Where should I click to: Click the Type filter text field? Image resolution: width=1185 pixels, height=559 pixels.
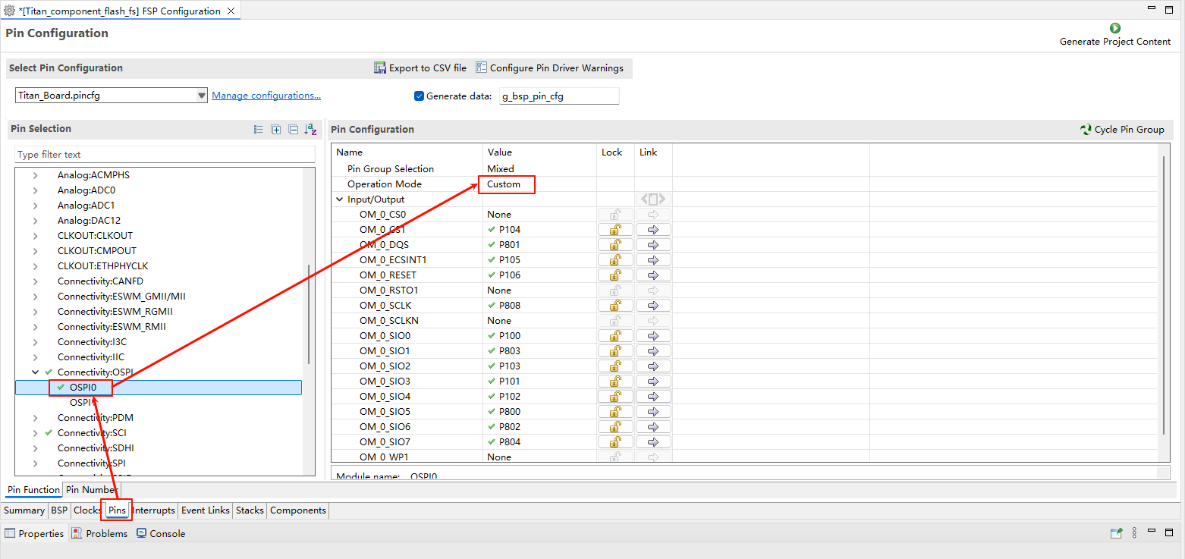[165, 155]
